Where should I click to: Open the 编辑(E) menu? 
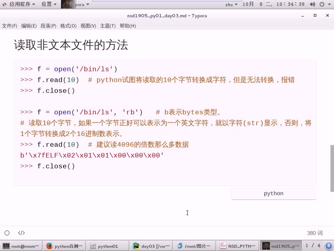29,26
